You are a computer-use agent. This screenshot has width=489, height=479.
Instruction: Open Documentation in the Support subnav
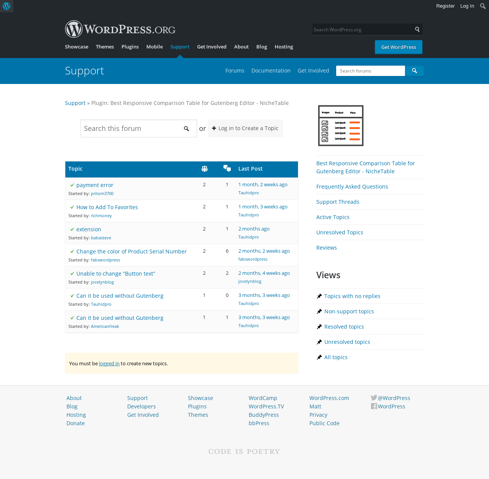pyautogui.click(x=271, y=71)
